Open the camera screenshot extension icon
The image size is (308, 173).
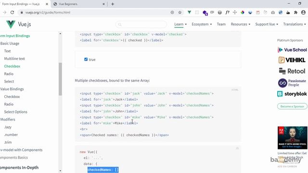pyautogui.click(x=273, y=12)
